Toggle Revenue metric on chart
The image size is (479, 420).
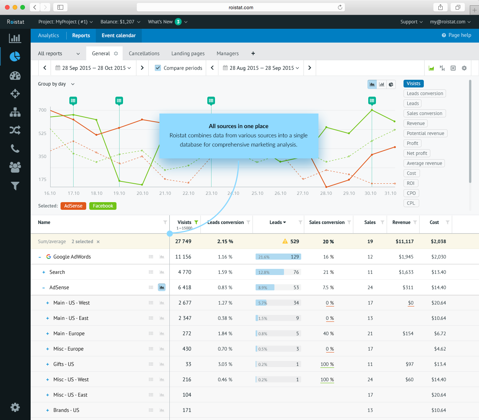(x=416, y=124)
